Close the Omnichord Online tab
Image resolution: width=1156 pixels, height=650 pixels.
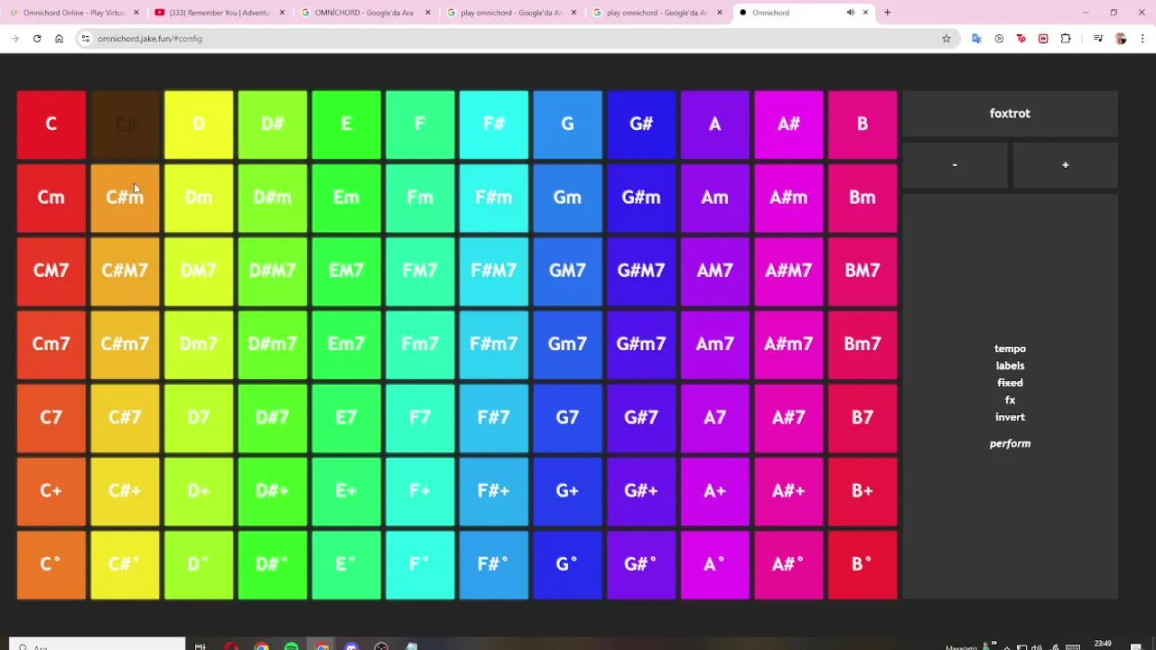(136, 13)
